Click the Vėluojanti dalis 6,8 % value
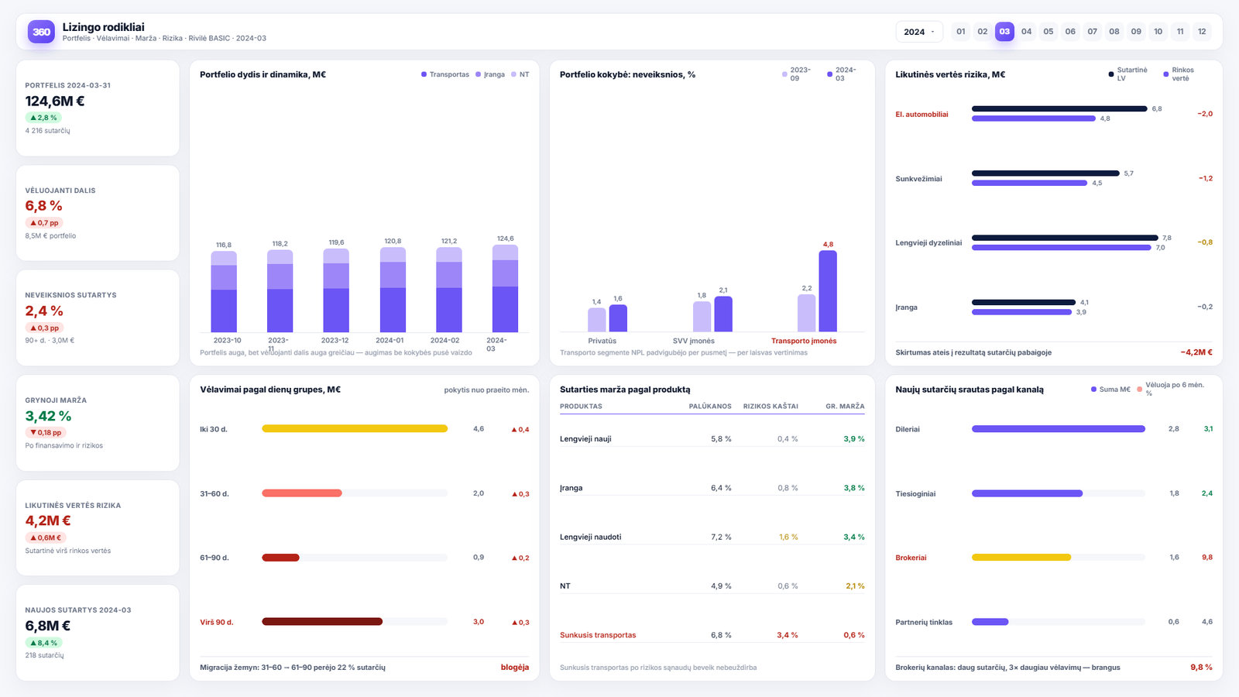 point(43,206)
